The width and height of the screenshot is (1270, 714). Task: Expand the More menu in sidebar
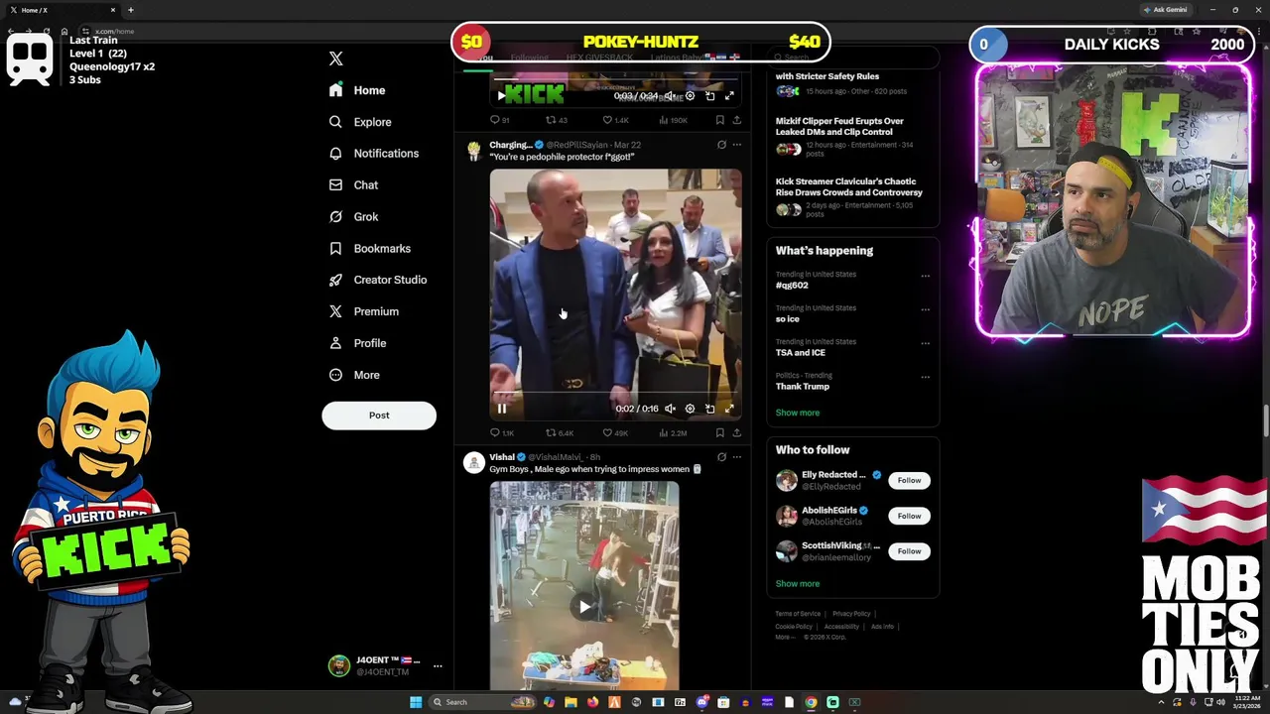[x=354, y=375]
